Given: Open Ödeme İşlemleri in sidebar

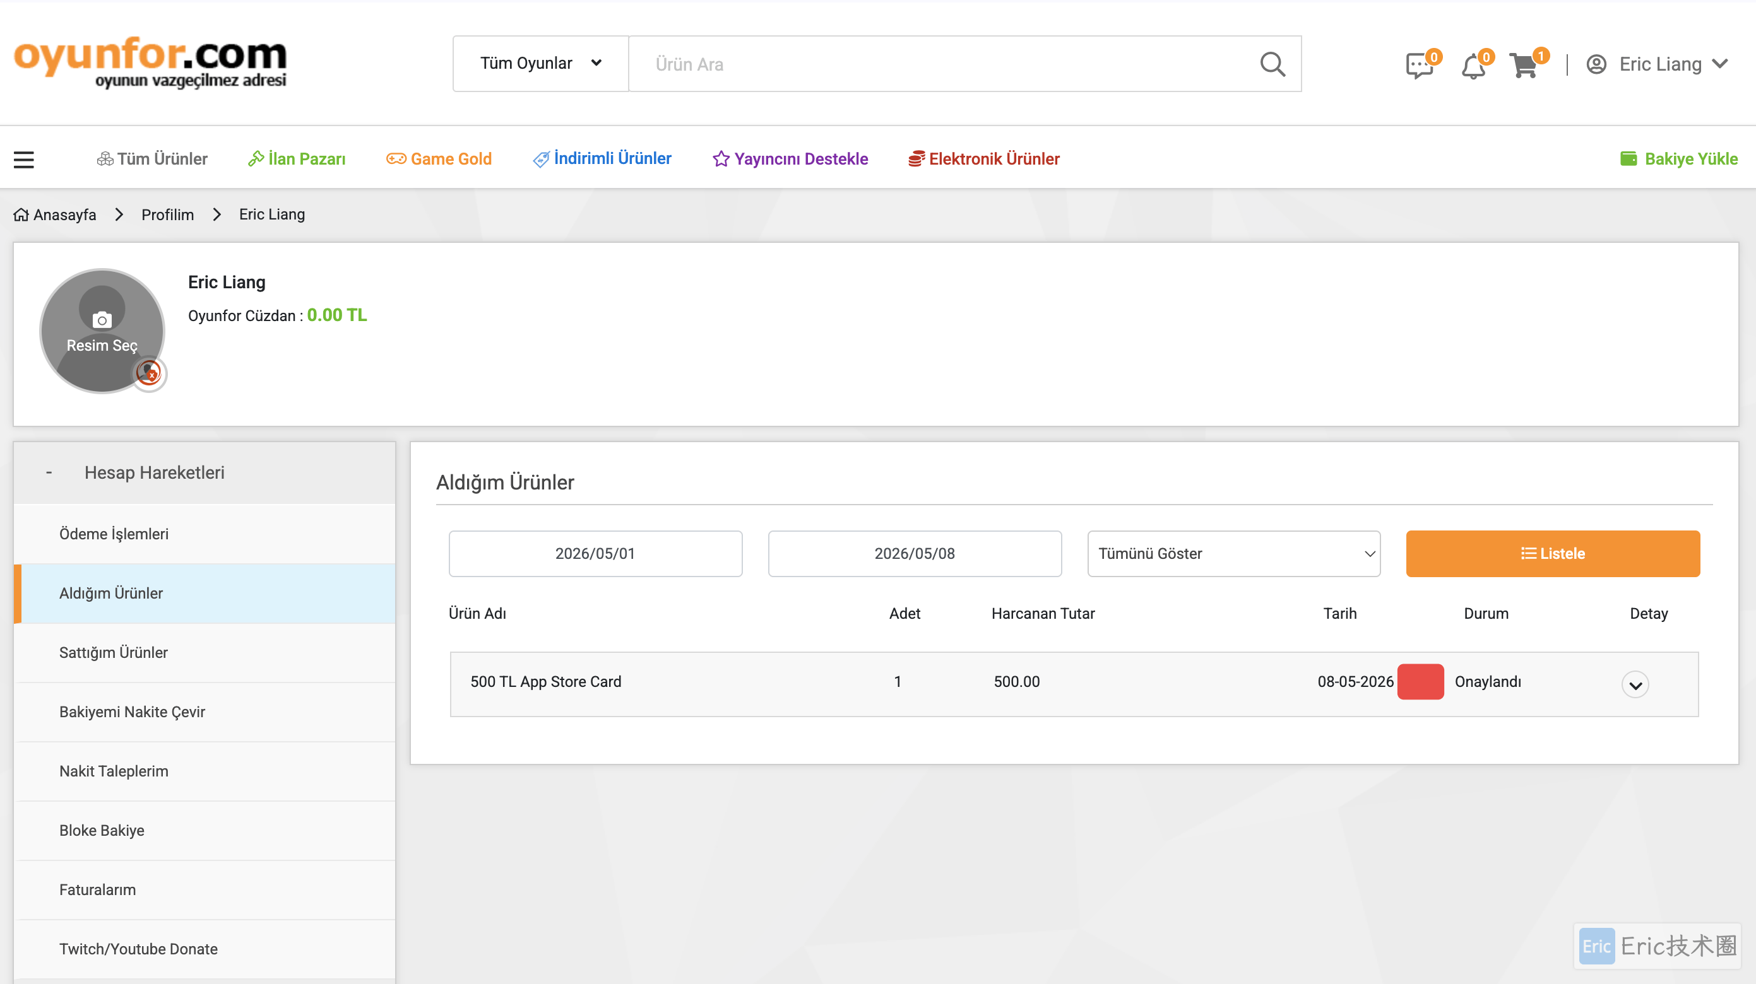Looking at the screenshot, I should point(205,534).
